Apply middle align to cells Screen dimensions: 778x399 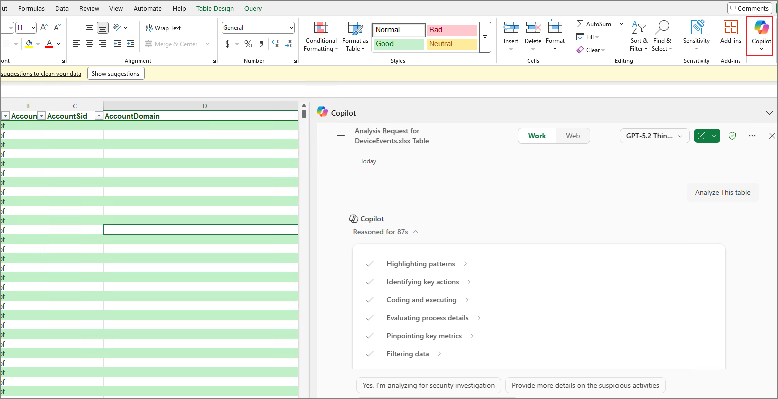pyautogui.click(x=90, y=28)
